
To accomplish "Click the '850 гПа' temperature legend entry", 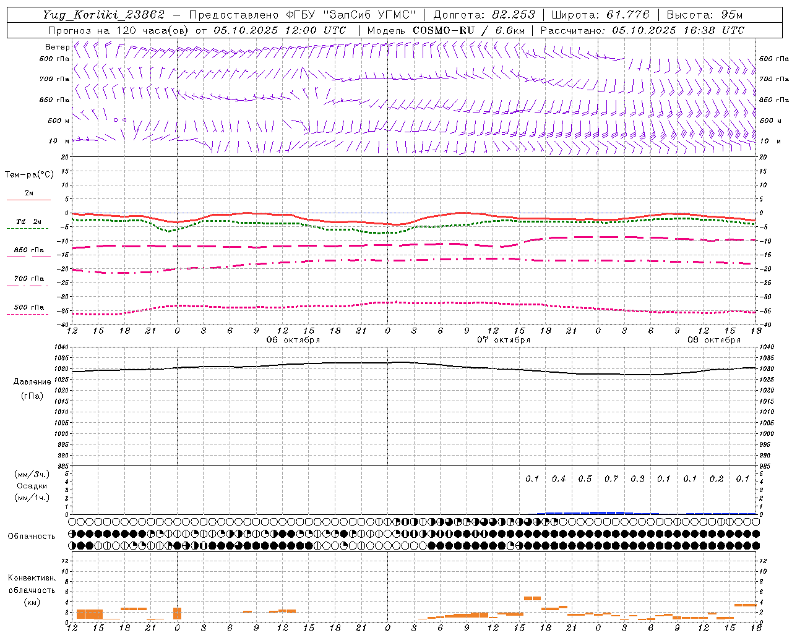I will click(29, 250).
